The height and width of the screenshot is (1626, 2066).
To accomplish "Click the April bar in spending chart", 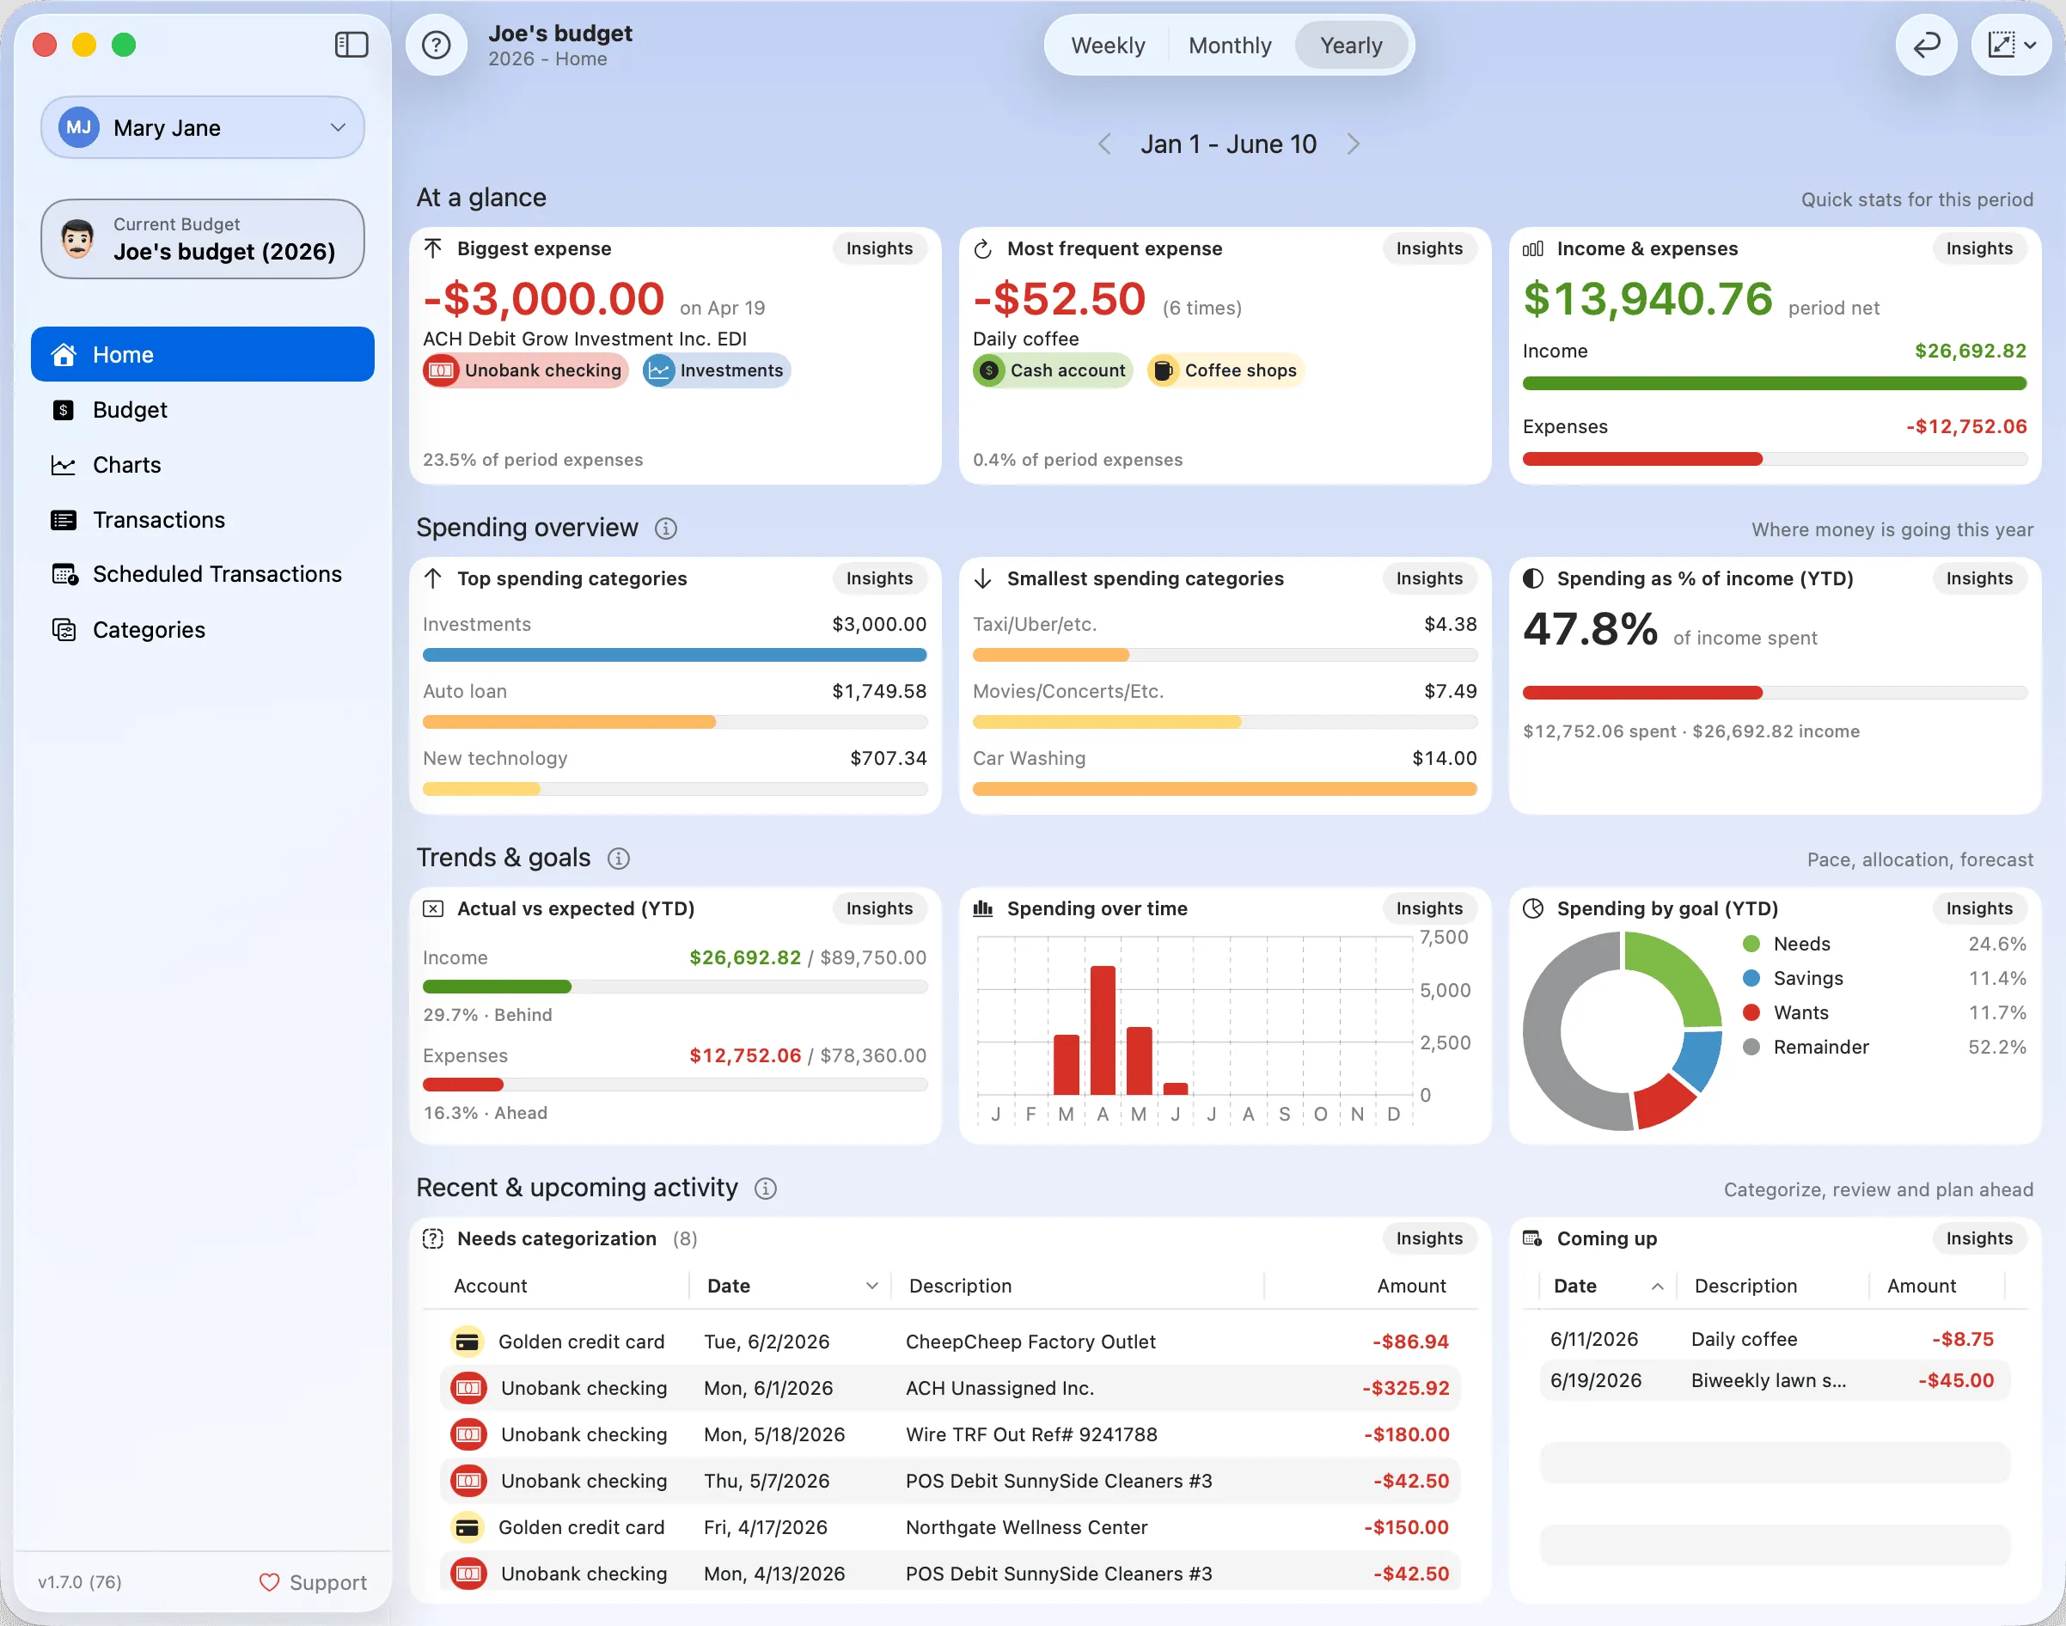I will (x=1103, y=1030).
